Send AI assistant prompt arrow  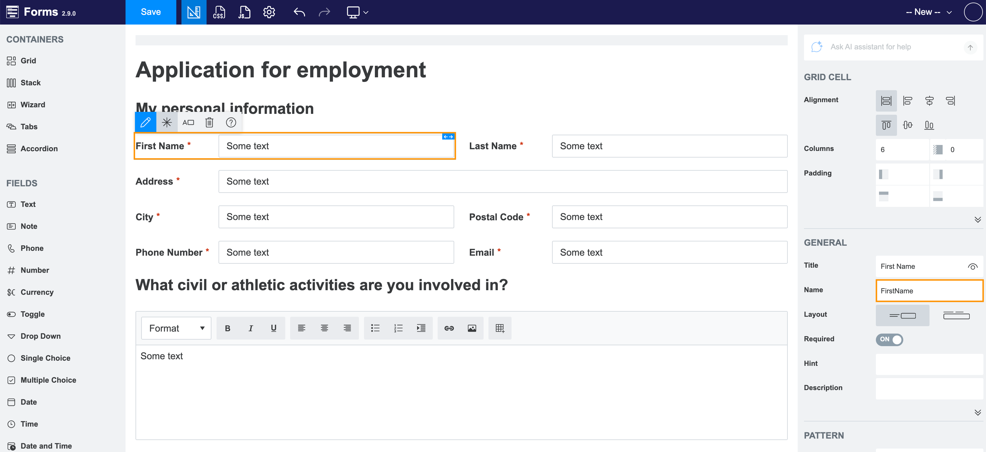(x=970, y=47)
